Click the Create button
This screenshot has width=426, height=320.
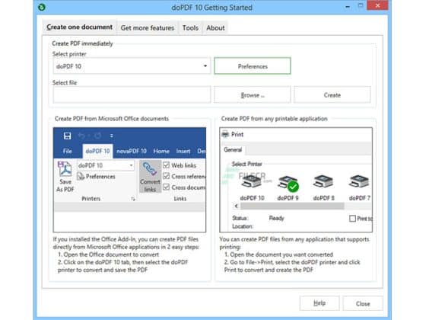point(332,95)
